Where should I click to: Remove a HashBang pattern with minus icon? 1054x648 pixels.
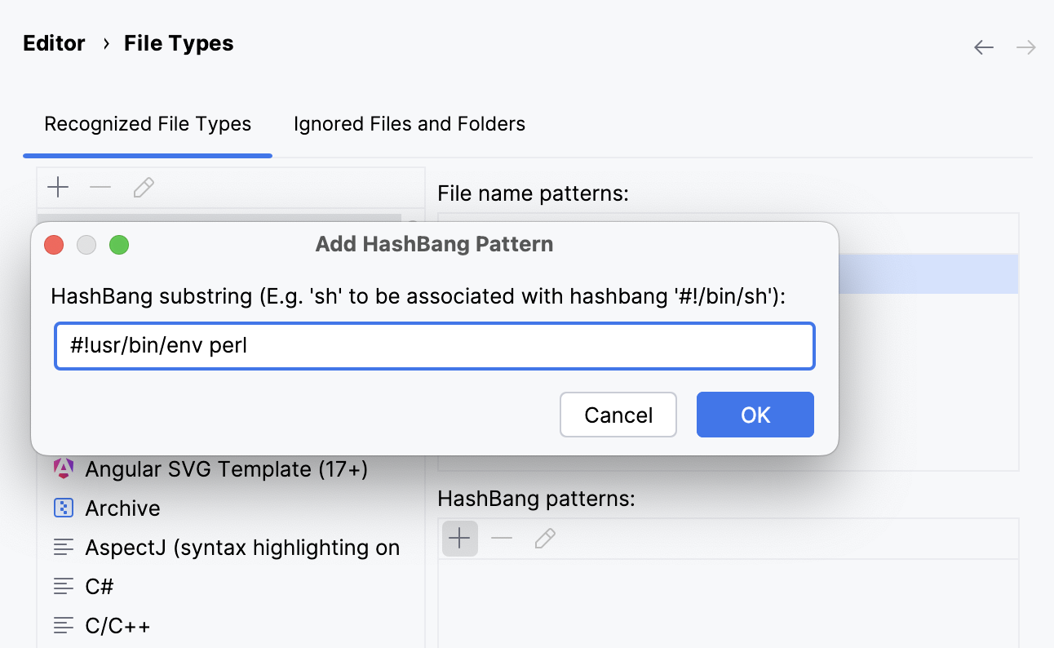501,538
